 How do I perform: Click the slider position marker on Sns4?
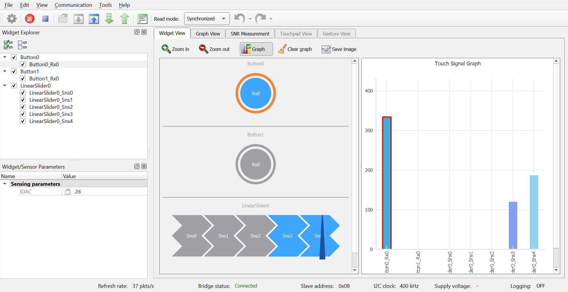[322, 237]
